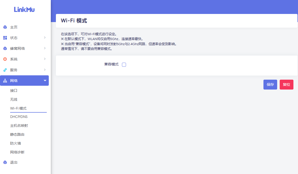Click the dashboard icon beside 状态
Screen dimensions: 298x174
pos(5,38)
